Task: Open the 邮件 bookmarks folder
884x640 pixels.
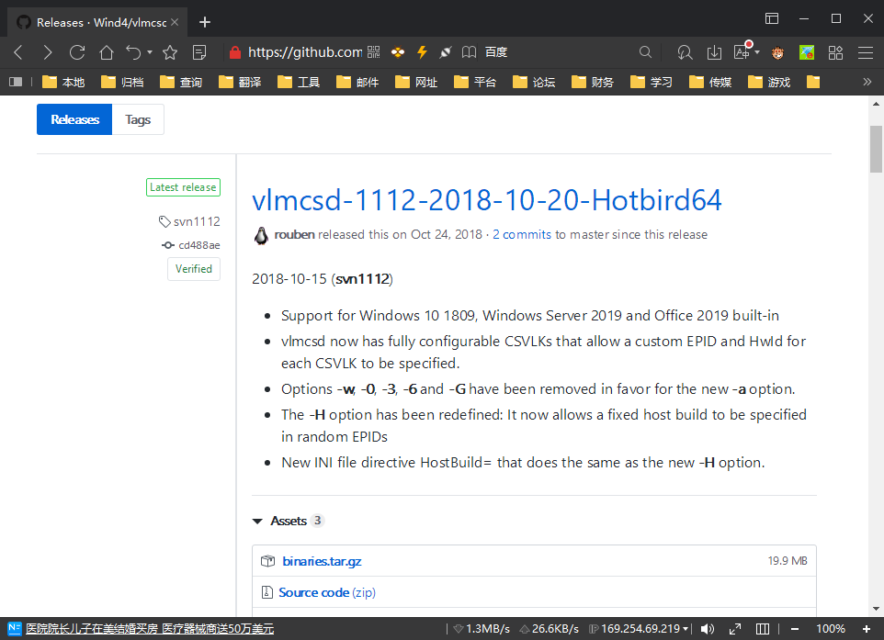Action: coord(357,83)
